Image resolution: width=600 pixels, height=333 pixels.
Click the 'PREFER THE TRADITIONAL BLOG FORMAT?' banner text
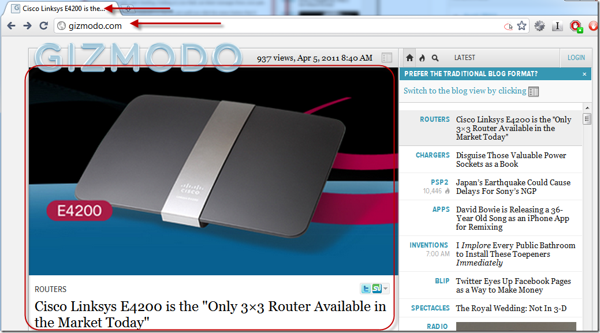coord(471,74)
